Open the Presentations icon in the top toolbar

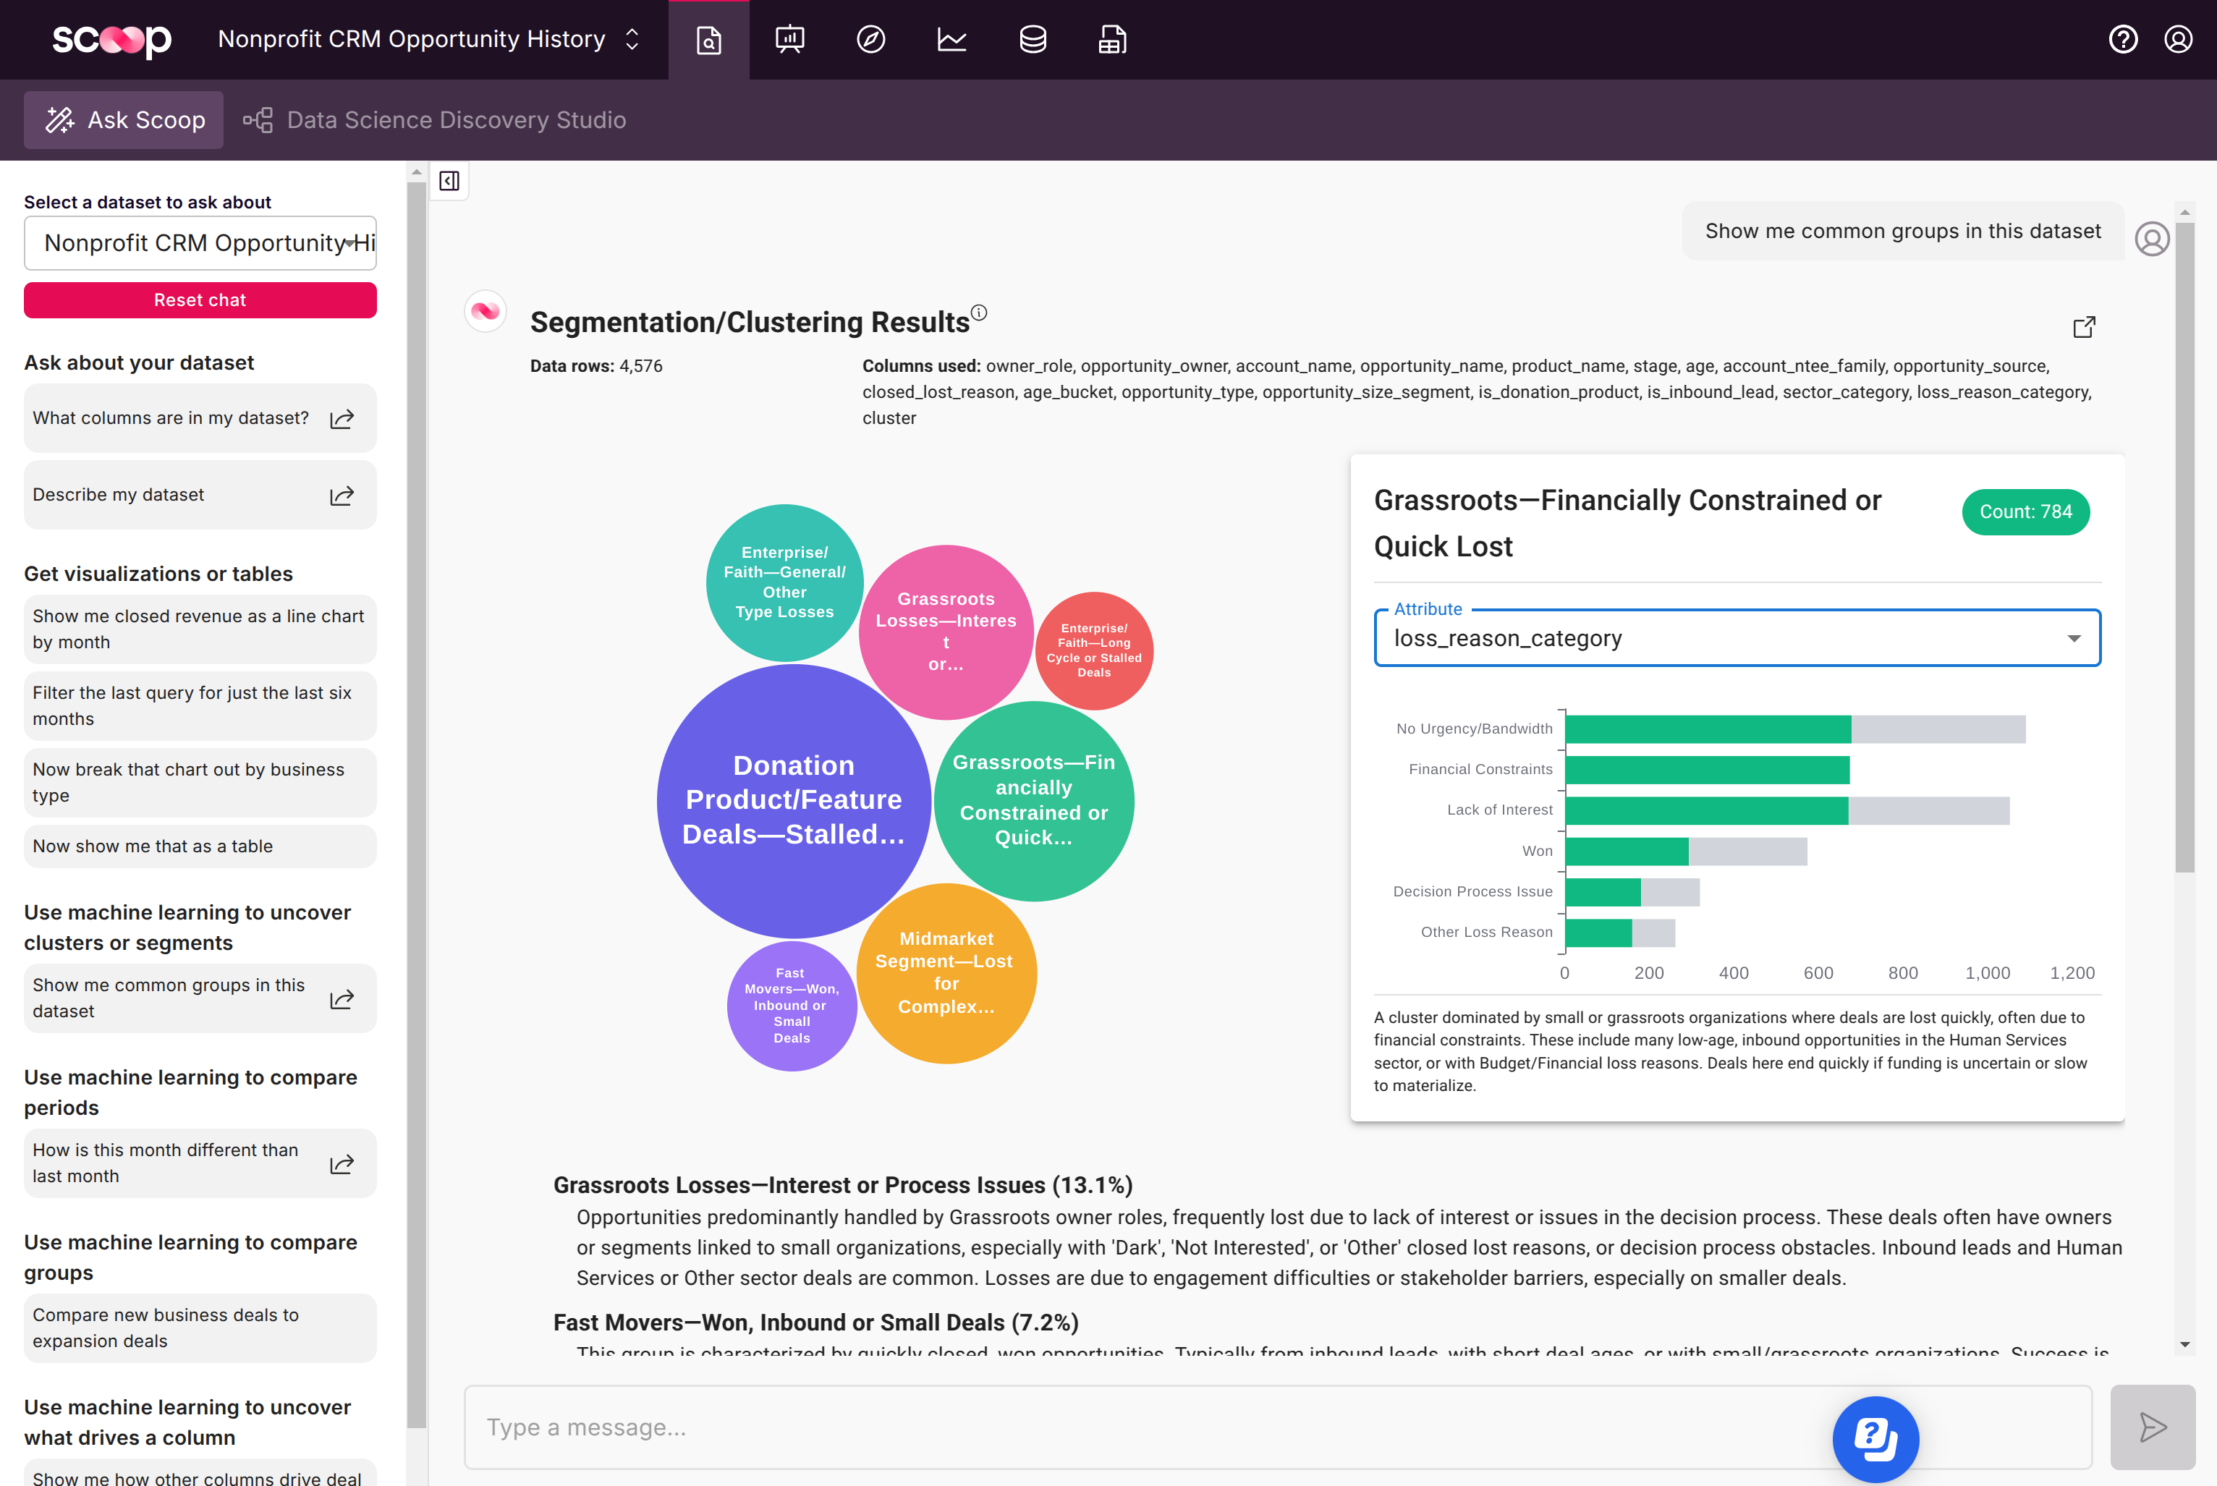pos(789,39)
